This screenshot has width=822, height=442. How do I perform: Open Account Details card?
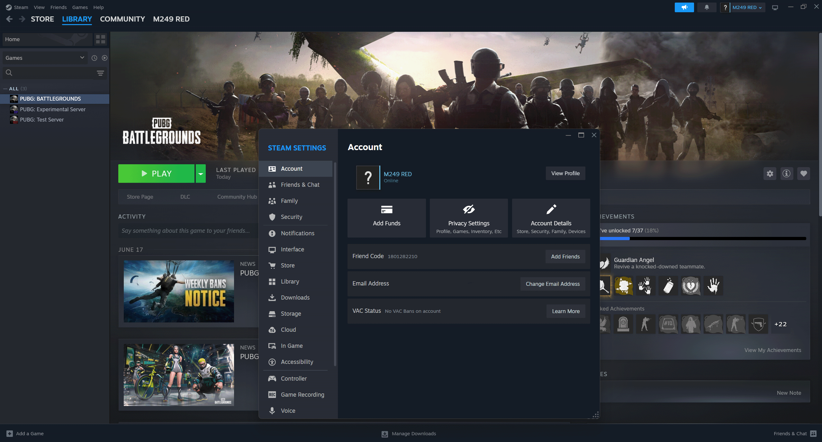[551, 218]
